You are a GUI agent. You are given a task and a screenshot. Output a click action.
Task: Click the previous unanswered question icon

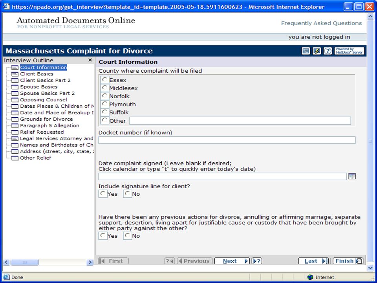[170, 261]
